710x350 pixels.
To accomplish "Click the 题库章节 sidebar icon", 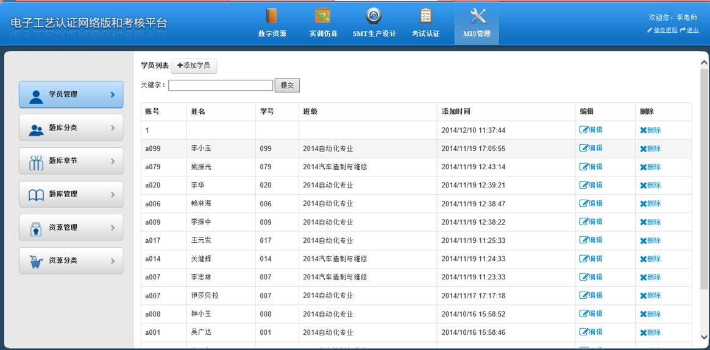I will pos(37,161).
